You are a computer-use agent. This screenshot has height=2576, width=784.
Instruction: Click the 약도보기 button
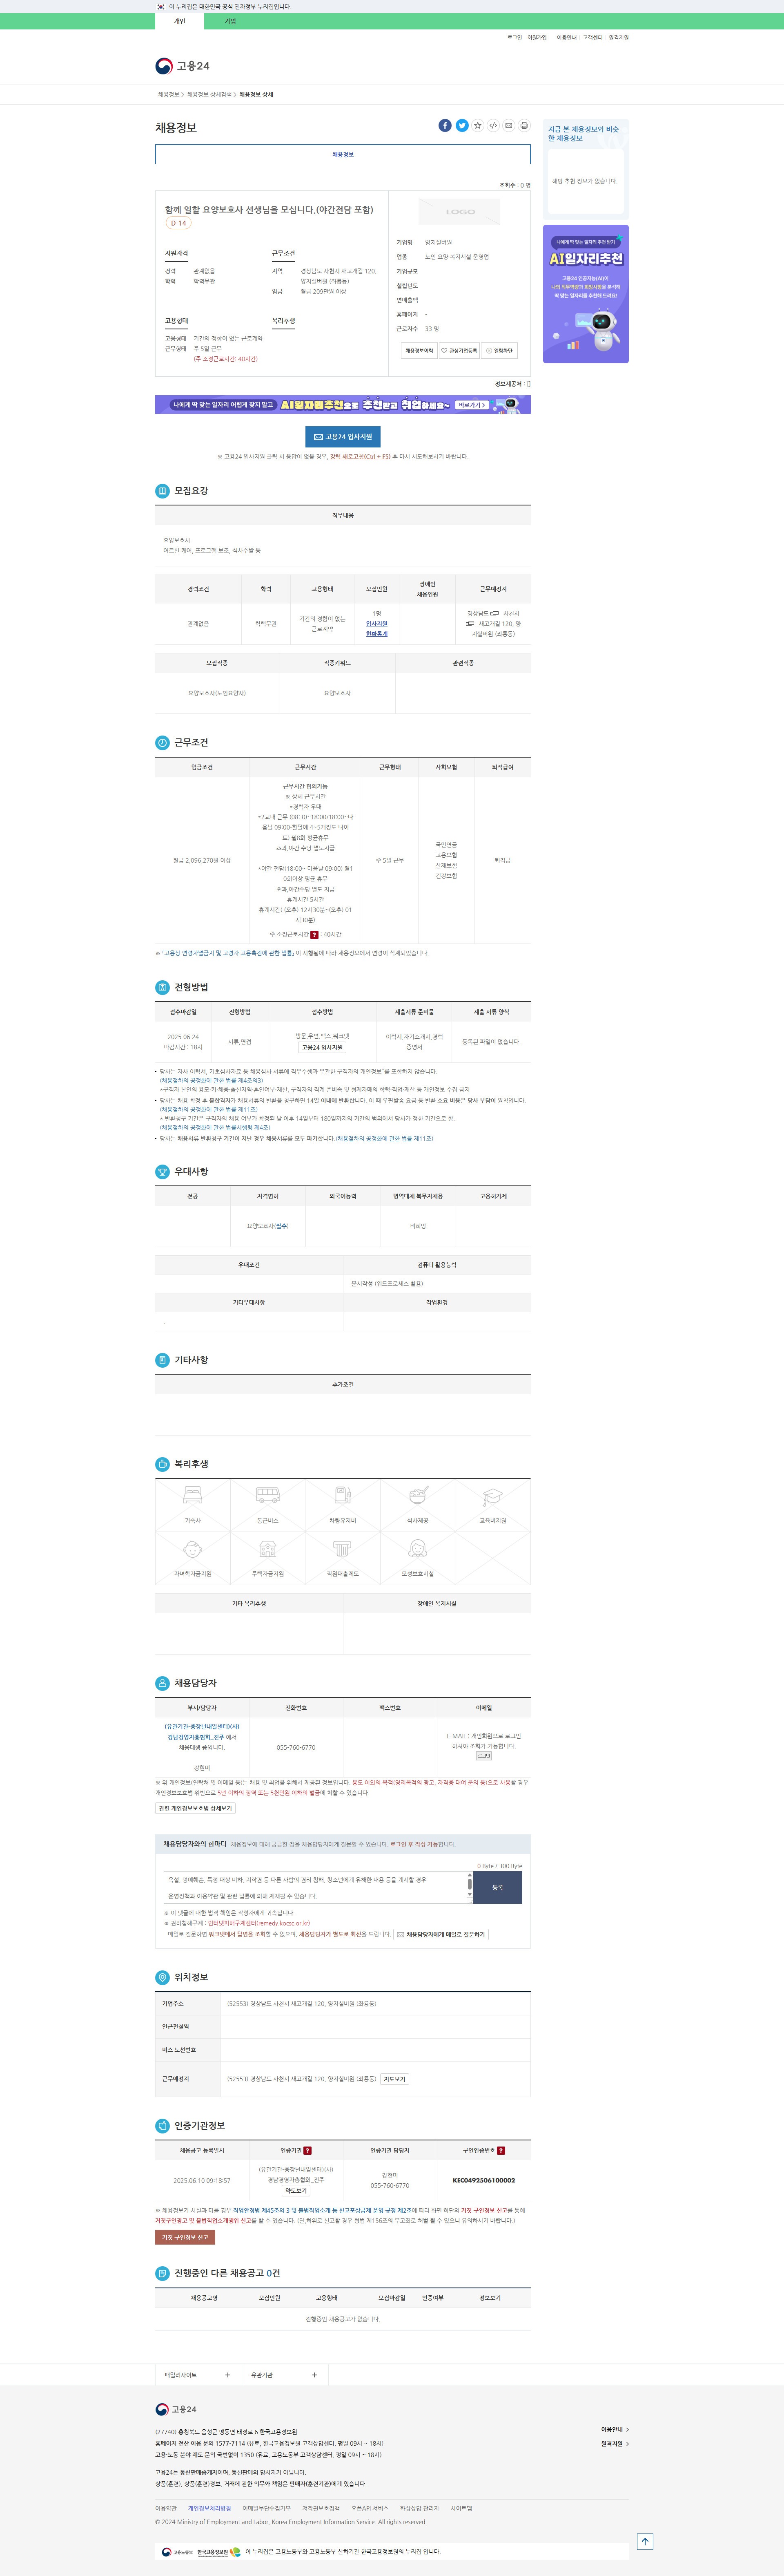pos(296,2191)
